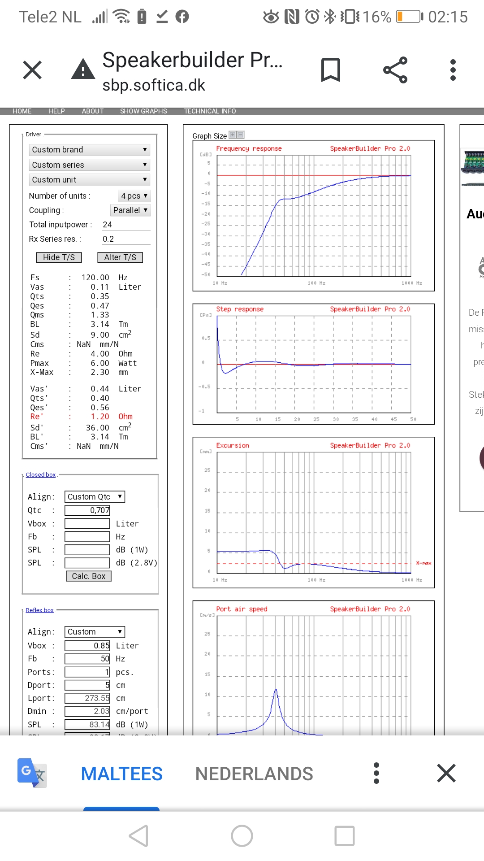Increase graph size with plus icon
Screen dimensions: 484x861
pos(233,135)
